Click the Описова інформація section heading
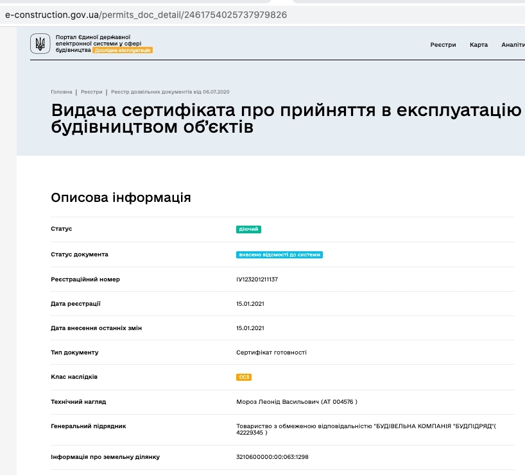The height and width of the screenshot is (475, 525). tap(121, 197)
